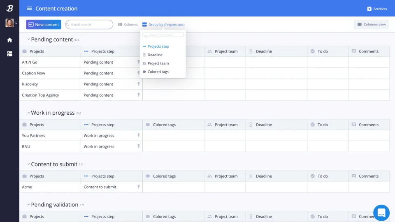Click the Archives icon
The height and width of the screenshot is (222, 395).
tap(369, 9)
